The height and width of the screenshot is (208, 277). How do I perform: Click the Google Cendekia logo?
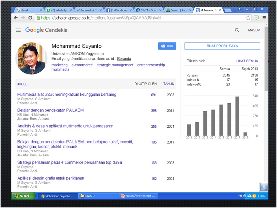pos(46,30)
